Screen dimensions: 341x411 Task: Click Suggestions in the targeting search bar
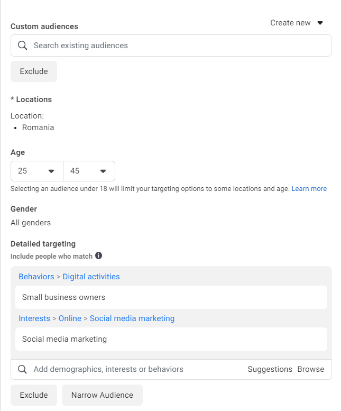pyautogui.click(x=270, y=369)
